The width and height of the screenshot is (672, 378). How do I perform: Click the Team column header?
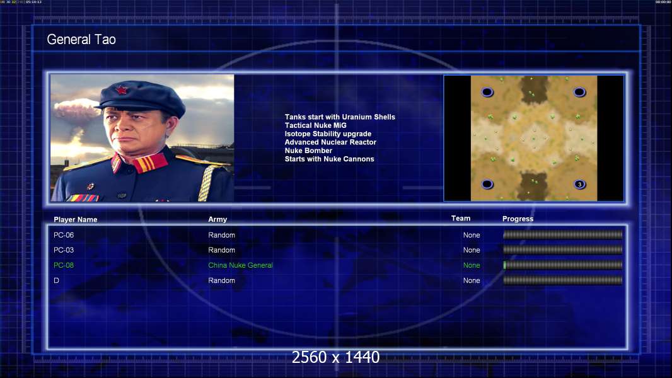click(461, 219)
